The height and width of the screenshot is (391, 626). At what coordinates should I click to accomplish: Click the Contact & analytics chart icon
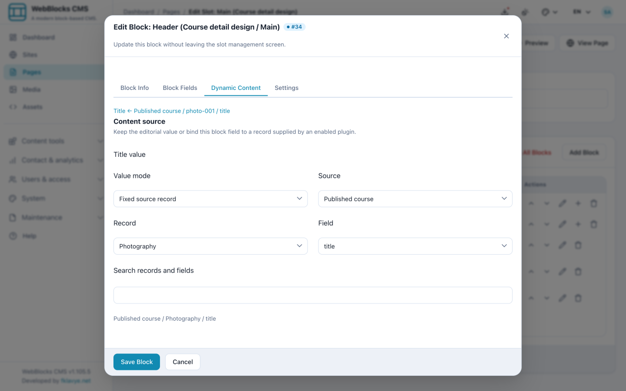coord(13,160)
